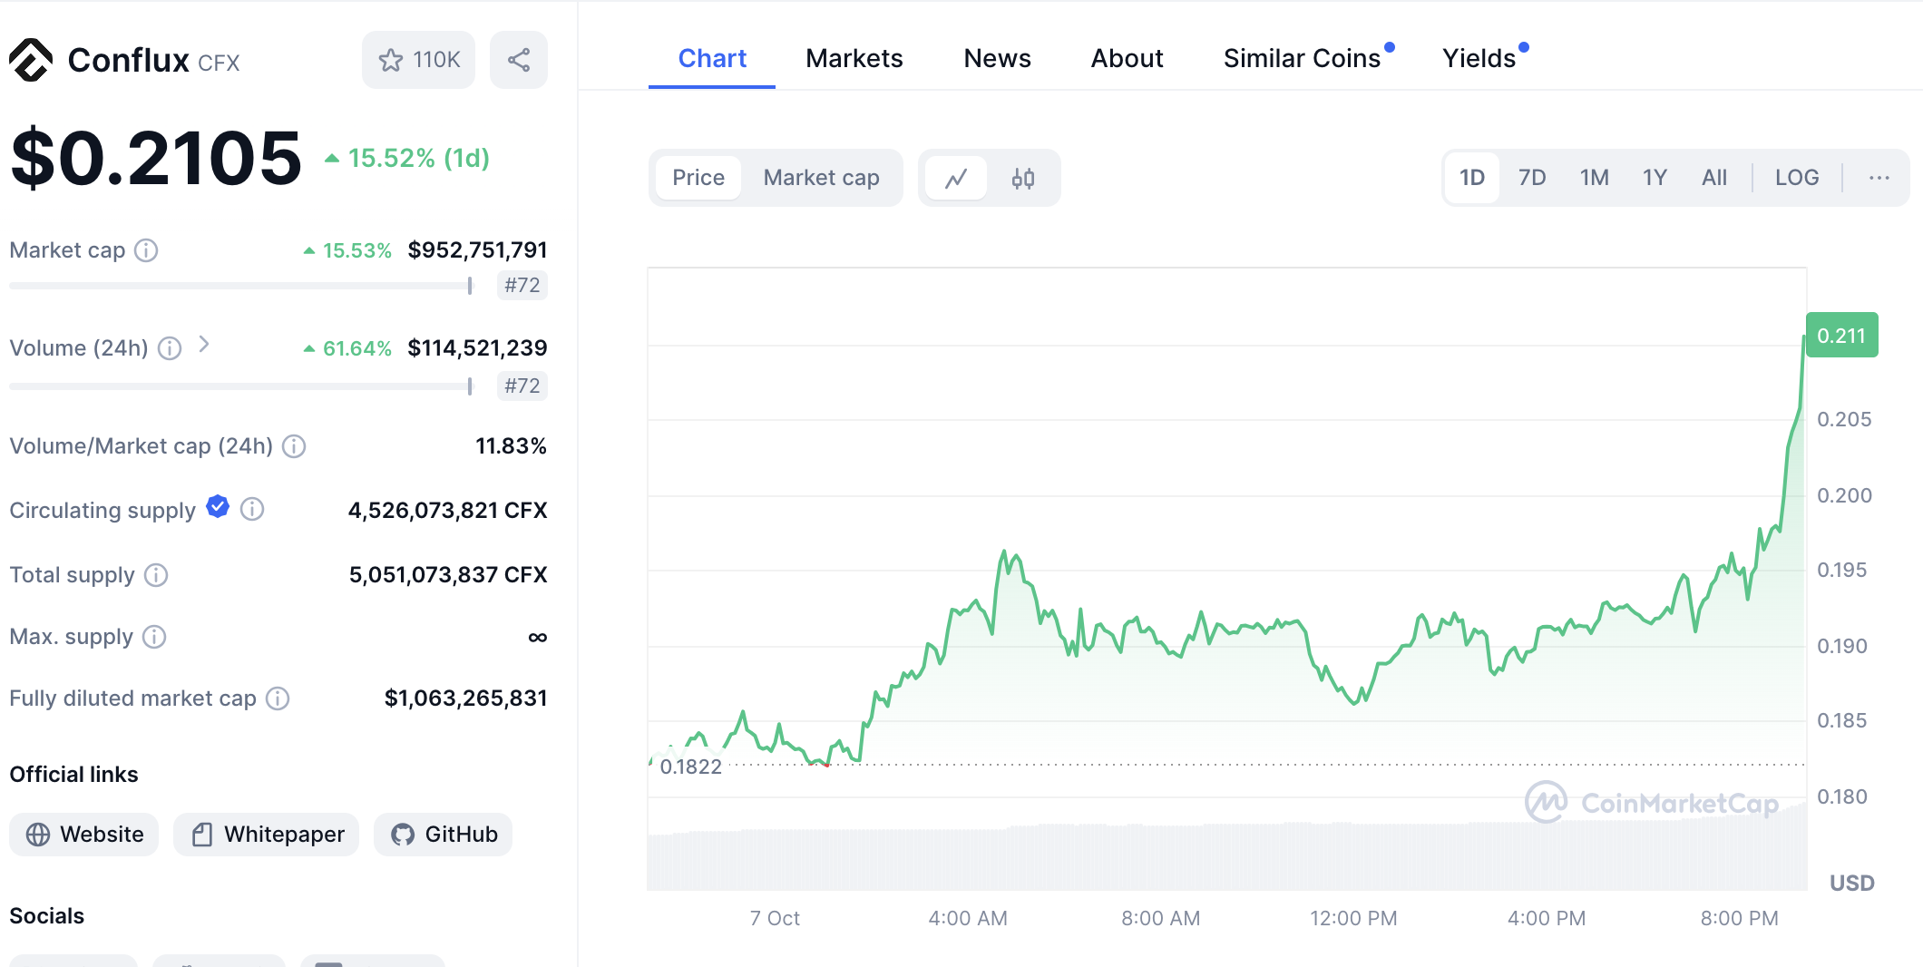The width and height of the screenshot is (1923, 967).
Task: Click the 0.1822 opening price label
Action: pyautogui.click(x=691, y=767)
